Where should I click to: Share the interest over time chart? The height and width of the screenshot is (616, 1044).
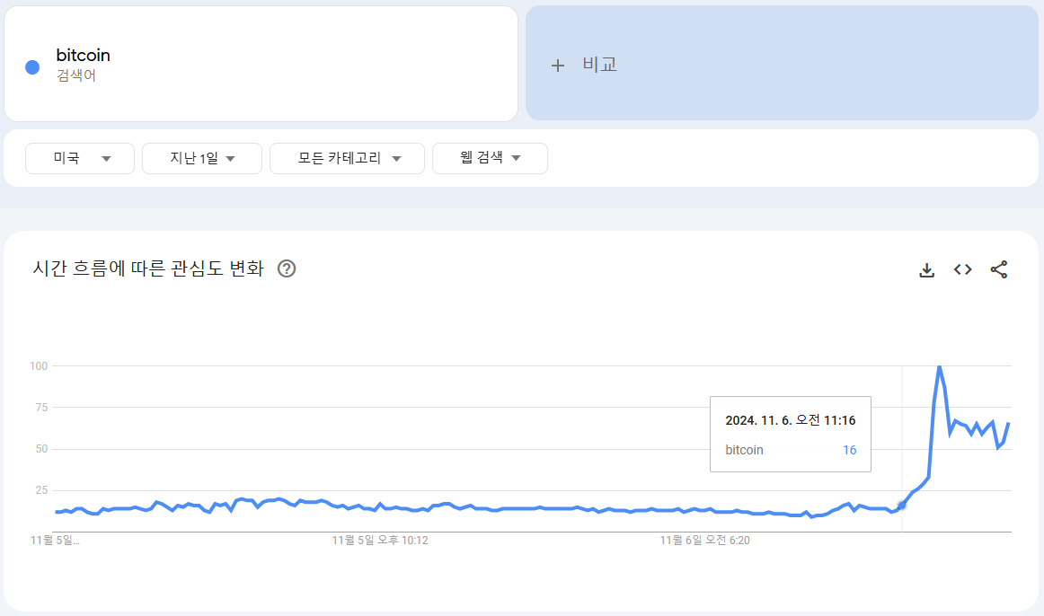pyautogui.click(x=999, y=269)
